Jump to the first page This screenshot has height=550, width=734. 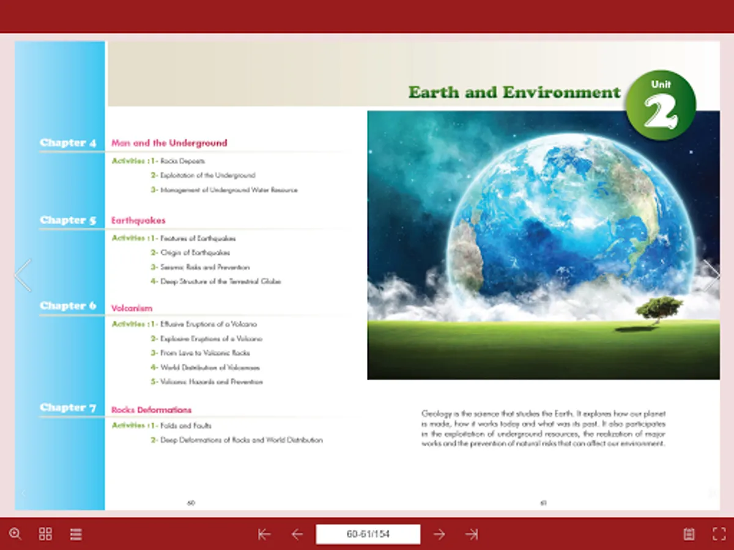click(264, 534)
